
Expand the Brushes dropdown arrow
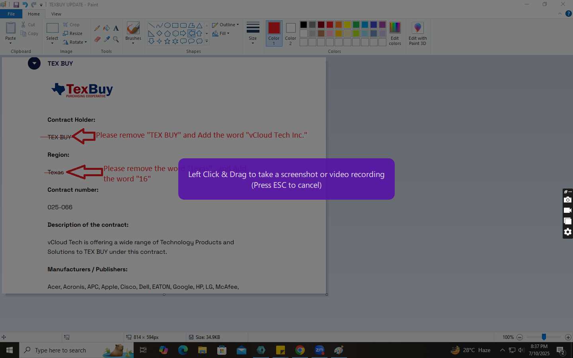coord(133,43)
